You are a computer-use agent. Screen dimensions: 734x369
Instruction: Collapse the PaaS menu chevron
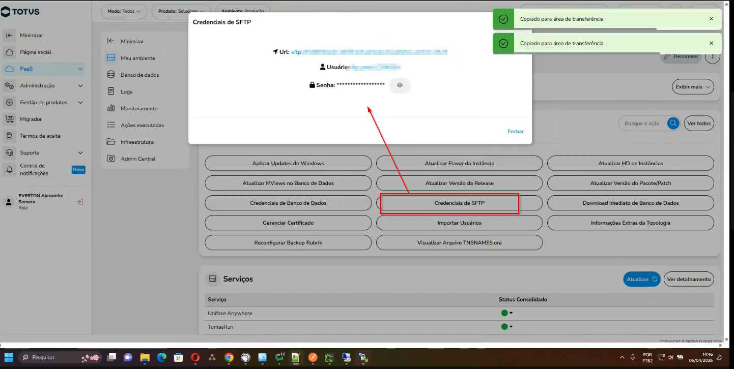80,69
